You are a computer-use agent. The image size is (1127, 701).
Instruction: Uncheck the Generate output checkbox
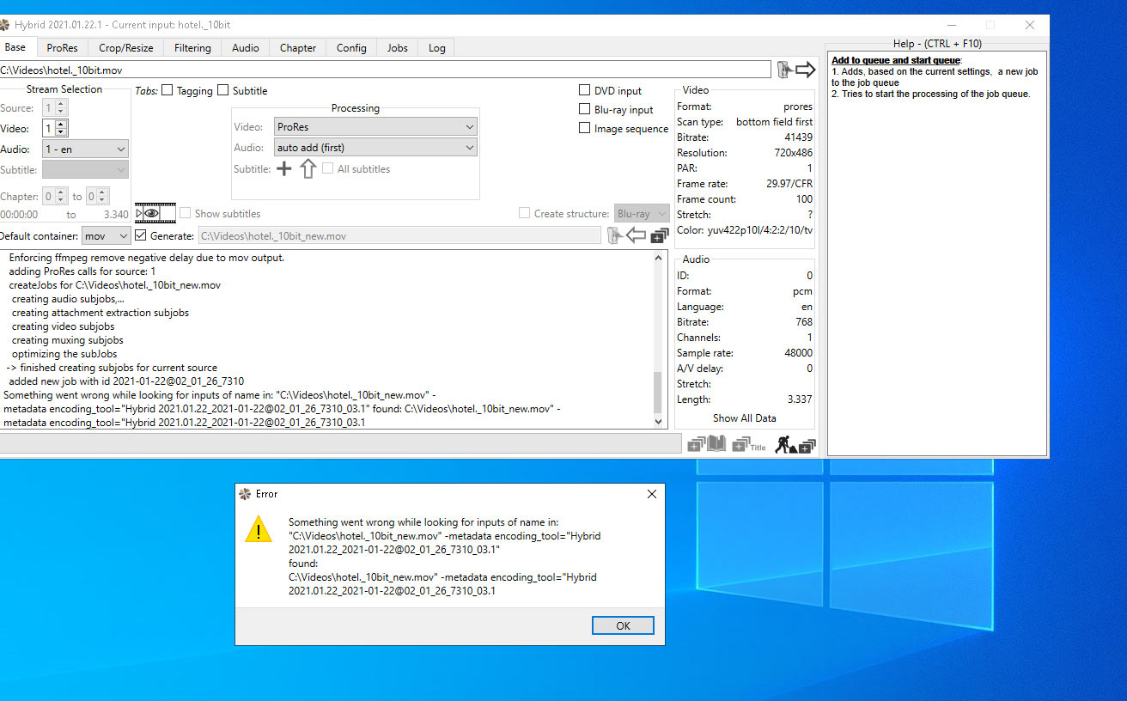pyautogui.click(x=141, y=235)
